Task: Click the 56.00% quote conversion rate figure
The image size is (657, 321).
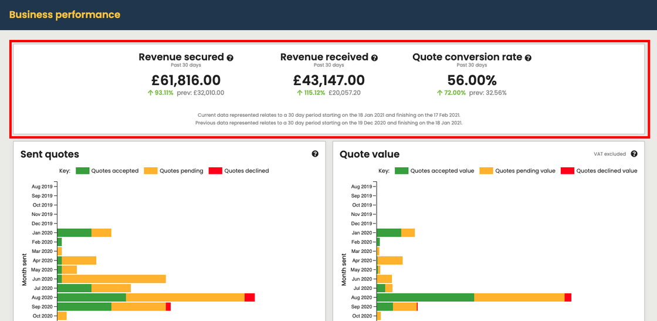Action: 472,80
